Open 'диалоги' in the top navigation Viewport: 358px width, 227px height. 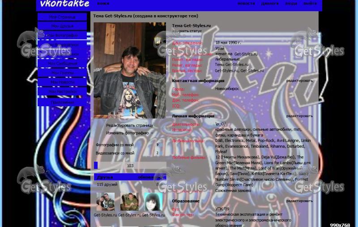tap(270, 4)
